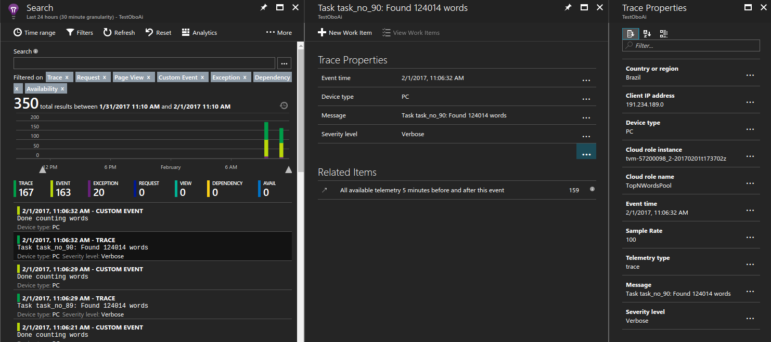
Task: Refresh the search results
Action: click(119, 32)
